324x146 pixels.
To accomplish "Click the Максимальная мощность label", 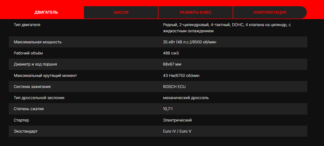I will [x=38, y=42].
